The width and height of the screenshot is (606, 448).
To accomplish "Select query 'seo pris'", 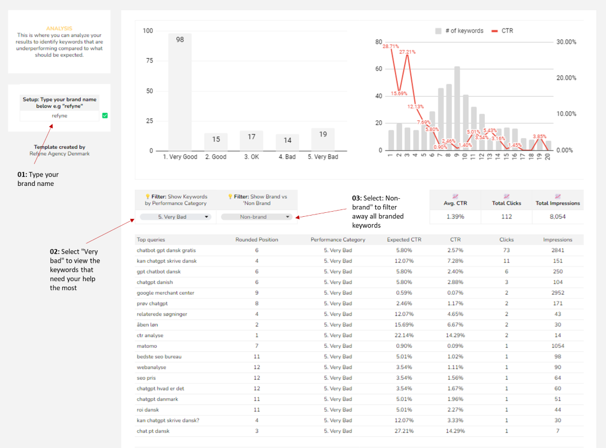I will coord(146,378).
